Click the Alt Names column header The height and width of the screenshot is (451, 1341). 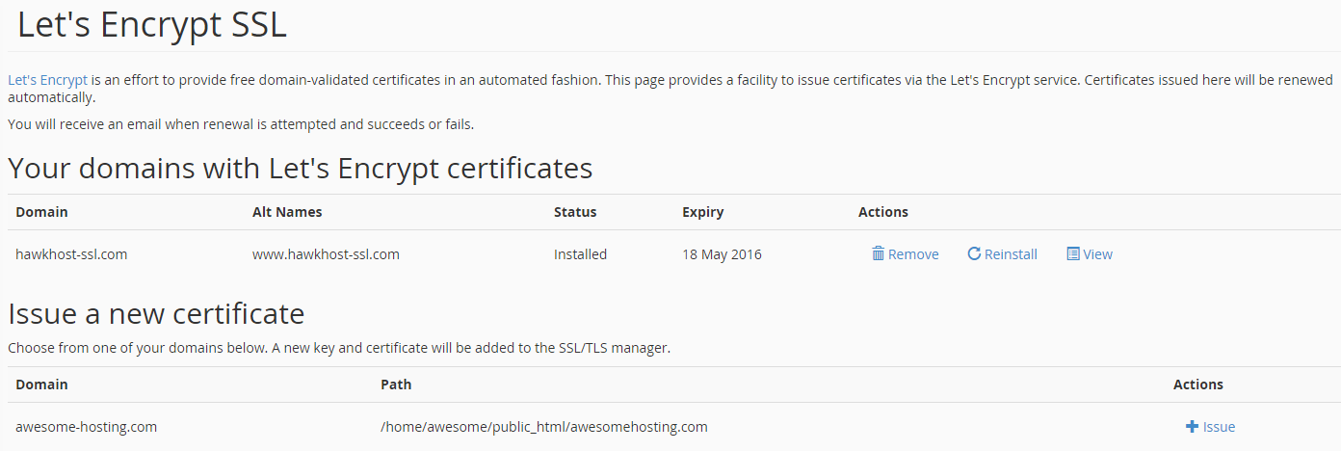[x=287, y=212]
